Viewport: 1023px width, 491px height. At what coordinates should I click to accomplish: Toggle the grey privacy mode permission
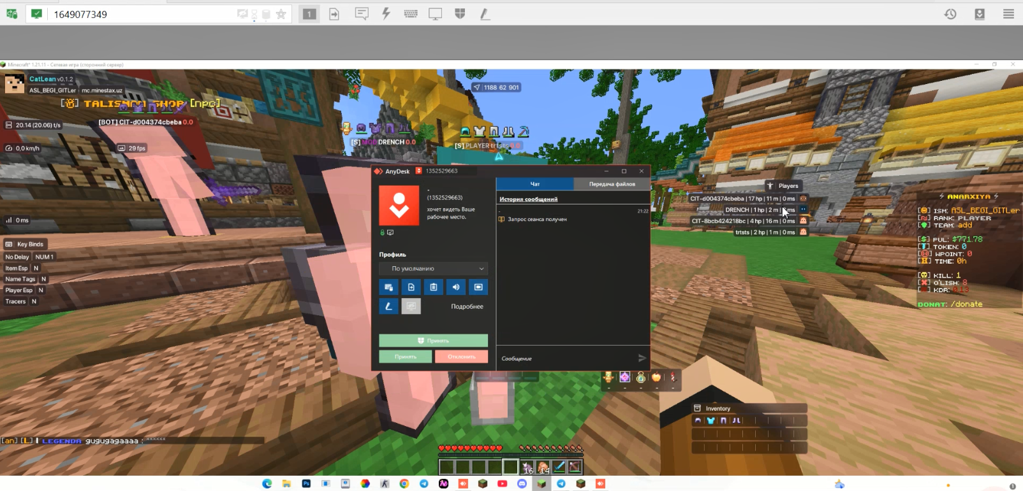click(411, 306)
